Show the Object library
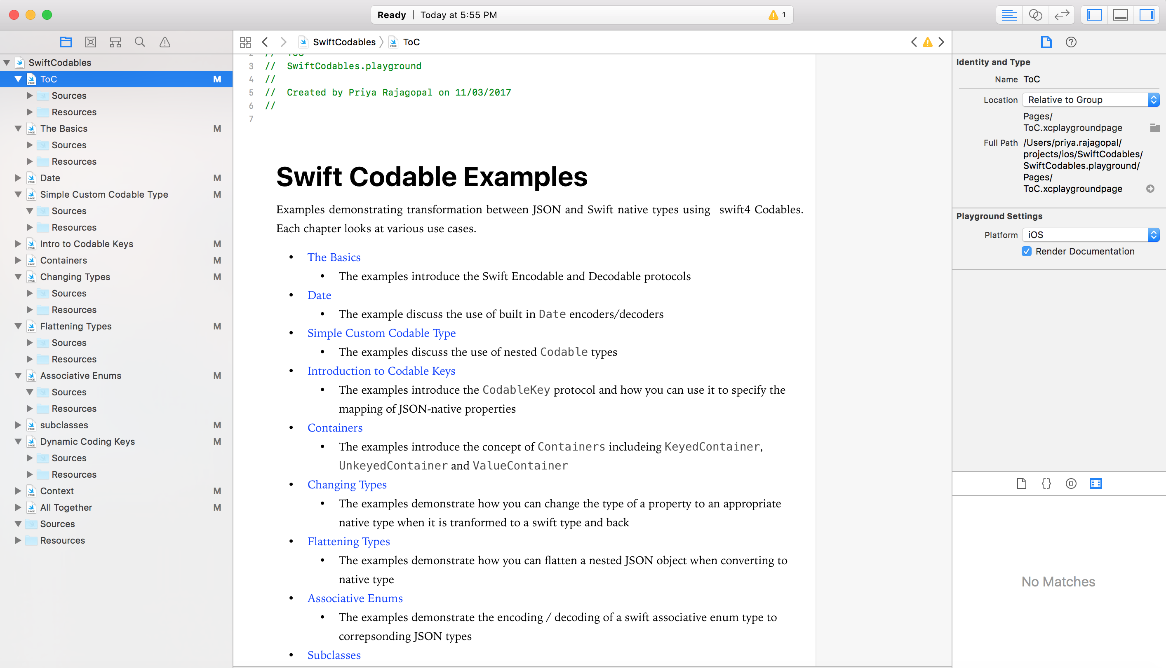This screenshot has height=668, width=1166. [x=1071, y=483]
